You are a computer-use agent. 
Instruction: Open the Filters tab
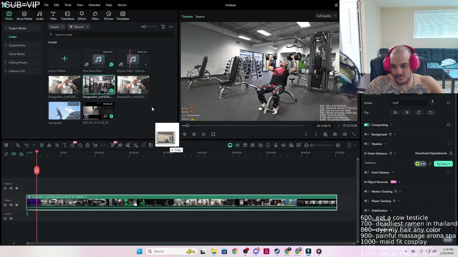95,16
